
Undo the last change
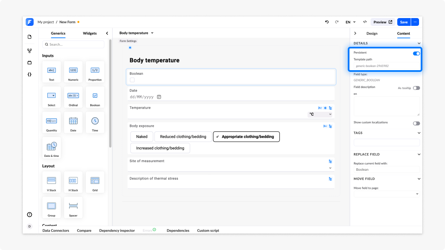pos(327,22)
